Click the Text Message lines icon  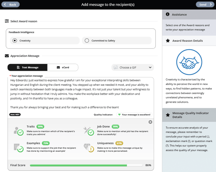[18, 67]
